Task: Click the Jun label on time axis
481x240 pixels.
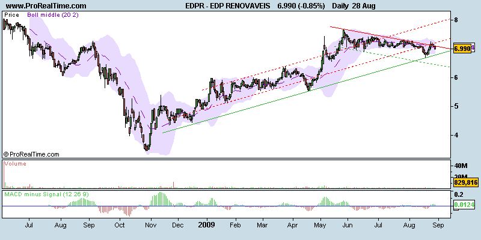Action: coord(348,225)
